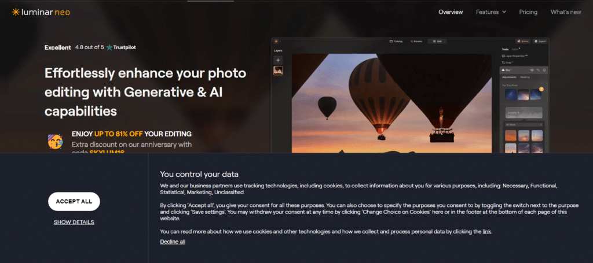Screen dimensions: 593x263
Task: Toggle Sky tool visibility eye icon
Action: (532, 70)
